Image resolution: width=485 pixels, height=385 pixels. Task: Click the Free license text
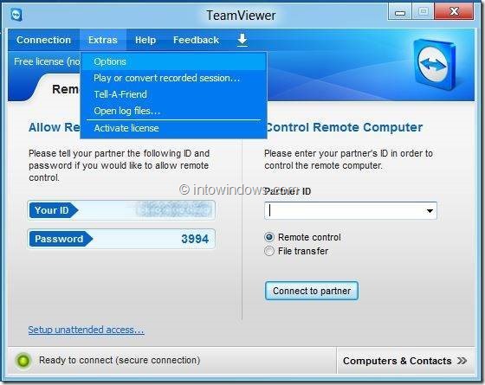(x=47, y=61)
